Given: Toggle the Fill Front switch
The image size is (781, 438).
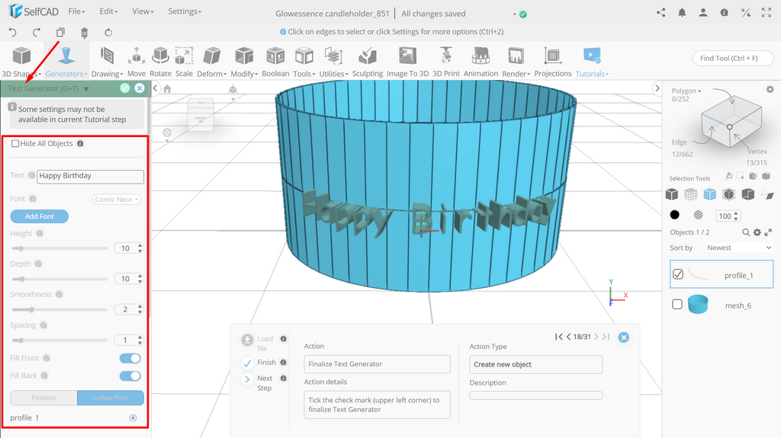Looking at the screenshot, I should tap(130, 358).
